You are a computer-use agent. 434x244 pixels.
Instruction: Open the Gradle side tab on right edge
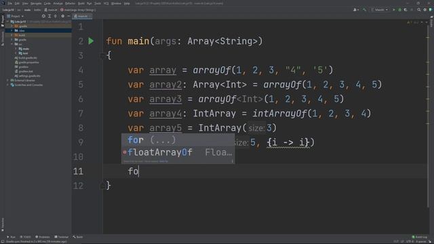[431, 22]
